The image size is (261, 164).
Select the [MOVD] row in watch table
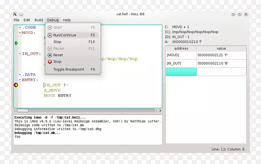pyautogui.click(x=181, y=55)
